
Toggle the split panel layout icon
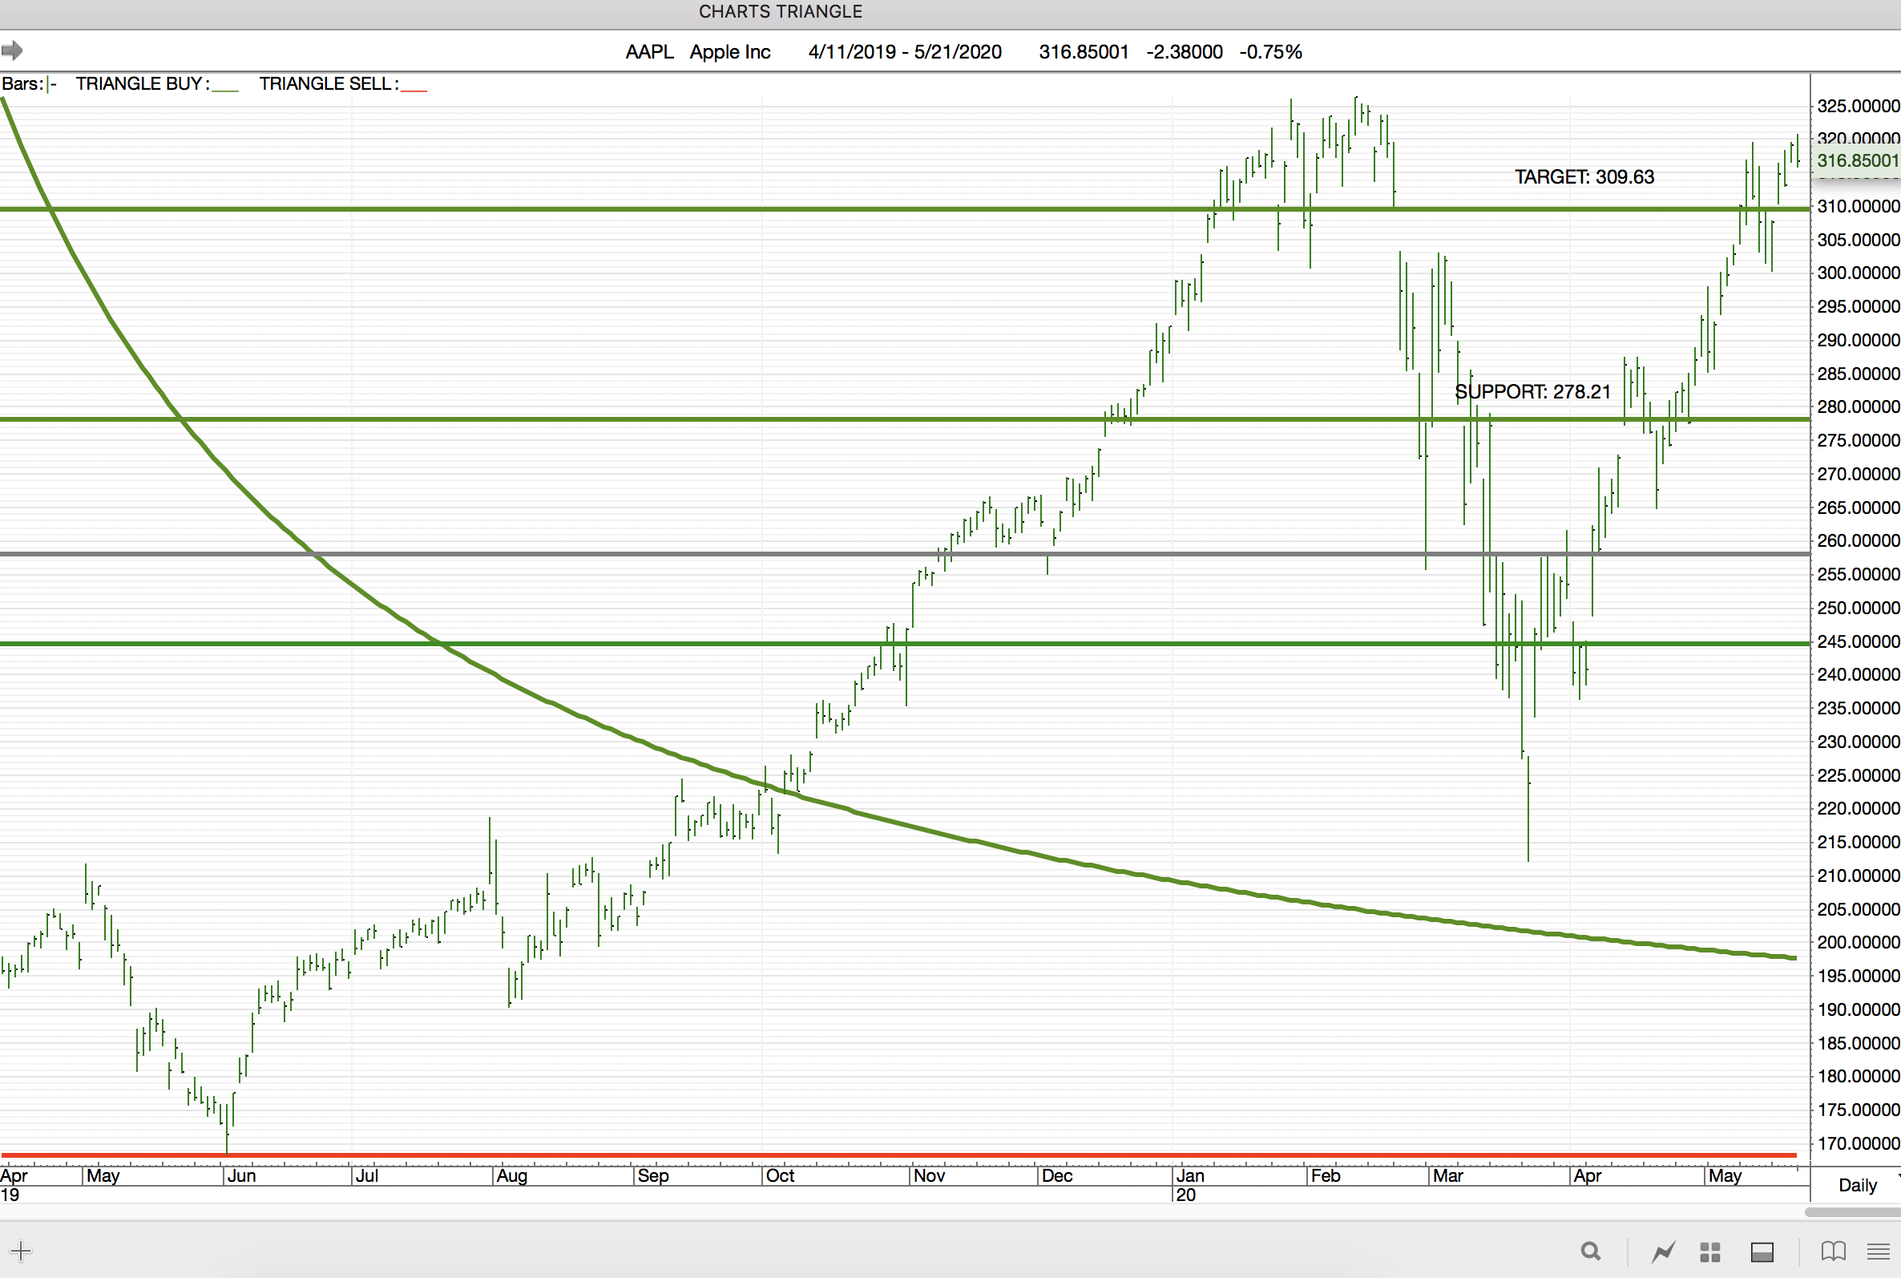click(1762, 1252)
